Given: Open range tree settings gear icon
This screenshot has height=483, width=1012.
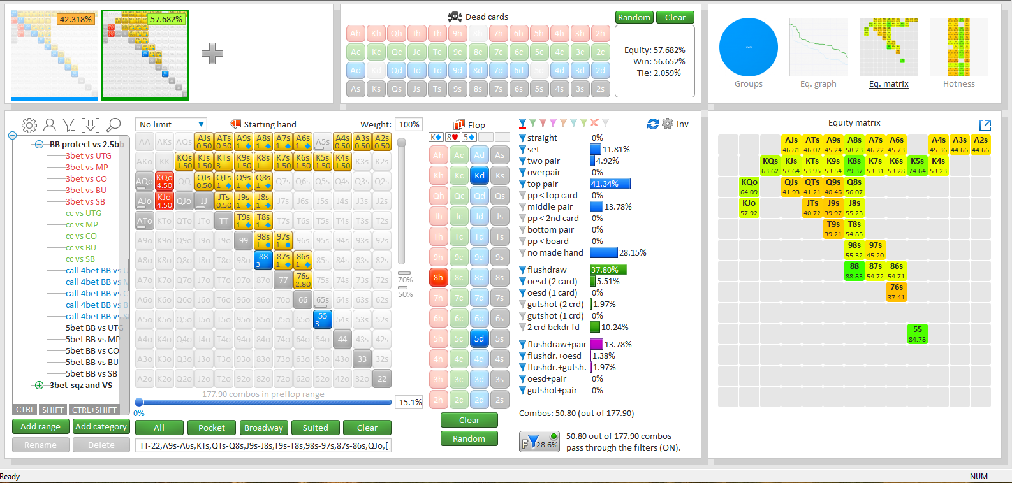Looking at the screenshot, I should [x=29, y=125].
